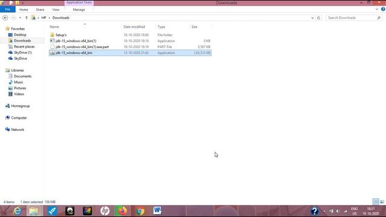Click the volume speaker tray icon
Screen dimensions: 386x217
click(x=338, y=211)
